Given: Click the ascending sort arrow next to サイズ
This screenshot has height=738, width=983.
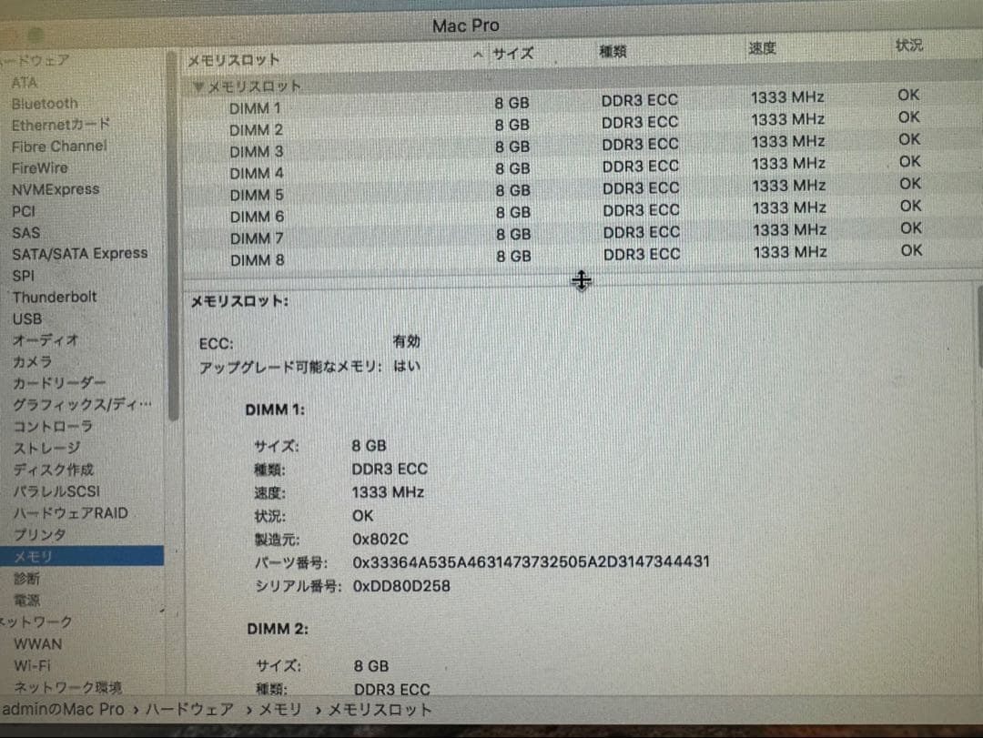Looking at the screenshot, I should pos(477,54).
